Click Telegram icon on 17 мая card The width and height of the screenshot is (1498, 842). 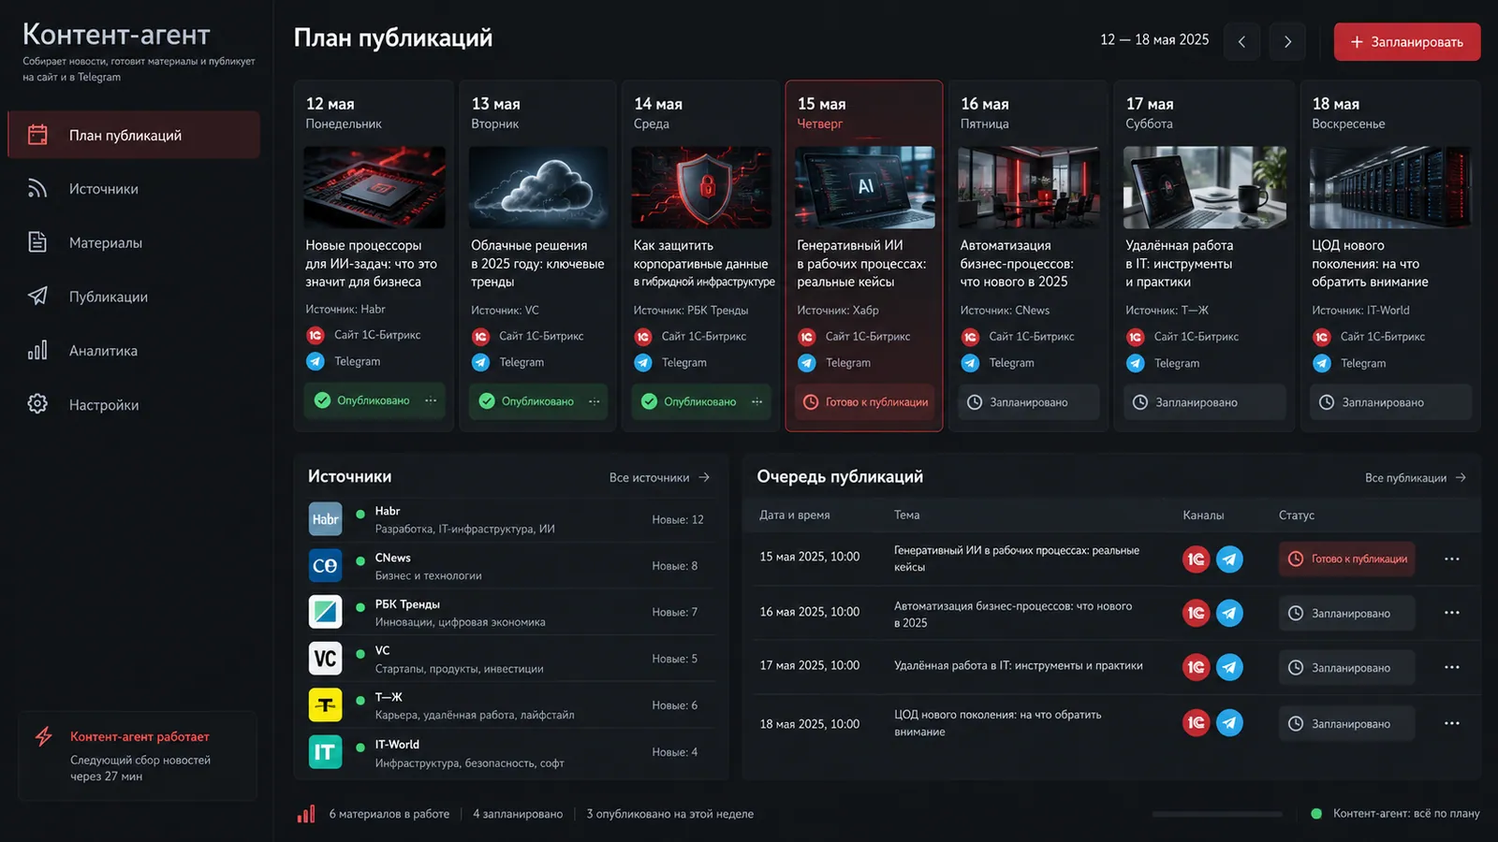click(x=1136, y=363)
